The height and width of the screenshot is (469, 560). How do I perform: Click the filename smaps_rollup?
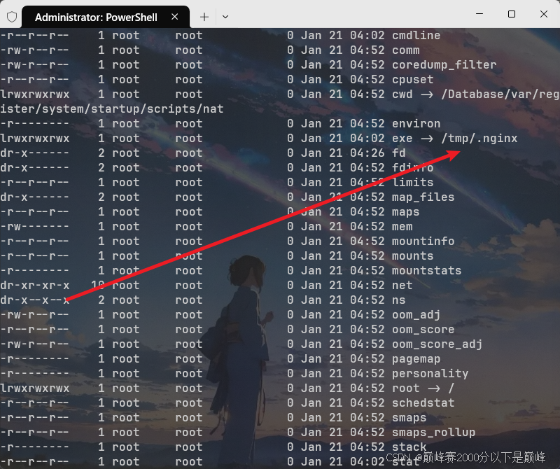433,432
